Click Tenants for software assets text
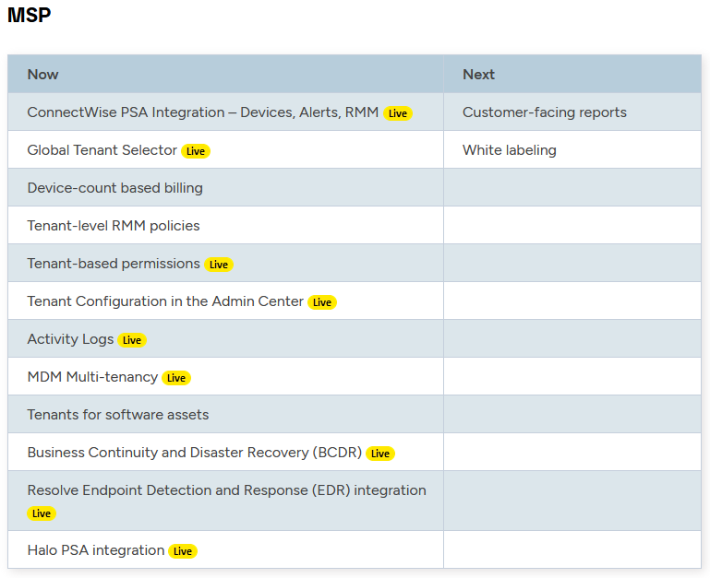This screenshot has height=578, width=710. click(x=118, y=415)
